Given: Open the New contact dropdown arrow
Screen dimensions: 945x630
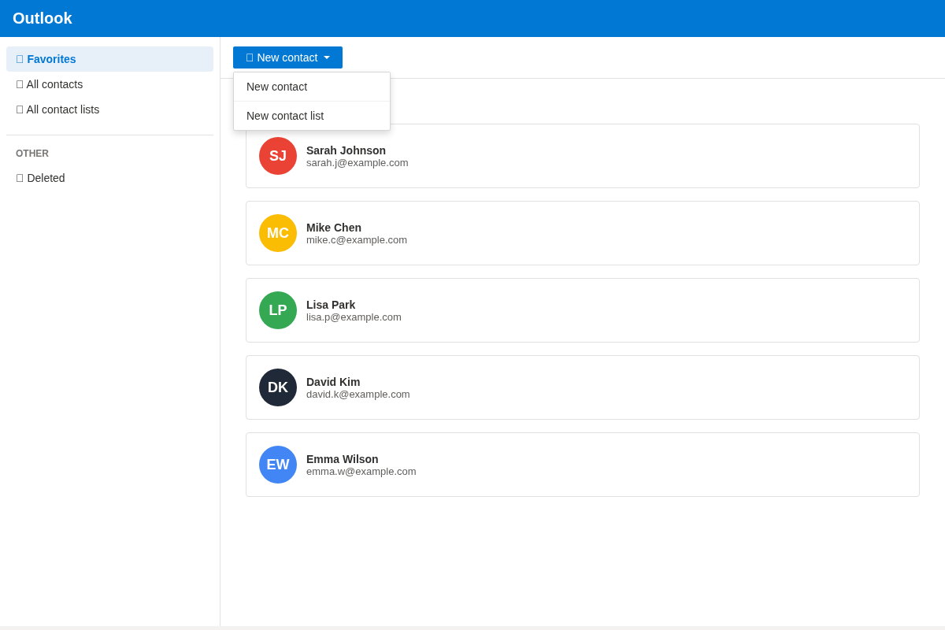Looking at the screenshot, I should [x=327, y=57].
